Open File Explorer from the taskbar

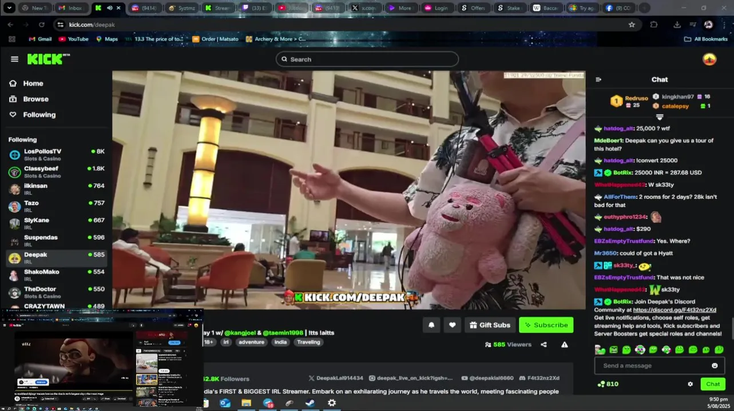[x=246, y=403]
